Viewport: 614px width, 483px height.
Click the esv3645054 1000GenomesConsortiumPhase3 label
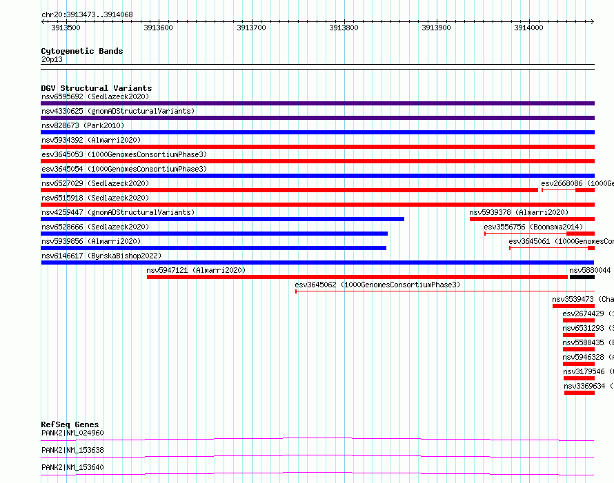pos(124,169)
